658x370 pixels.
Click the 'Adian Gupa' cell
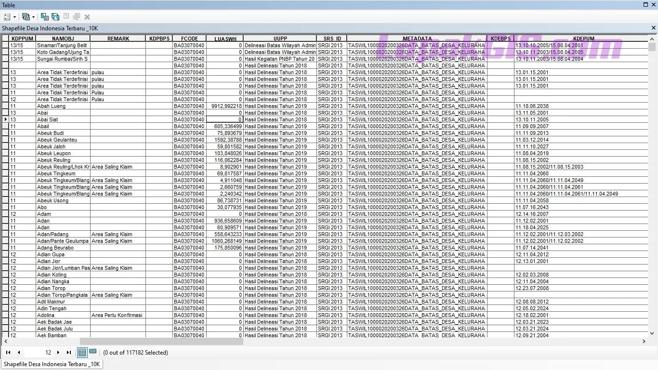click(x=63, y=254)
